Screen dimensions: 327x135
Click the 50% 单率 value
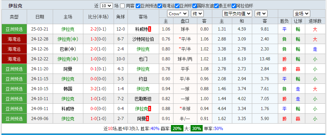click(218, 129)
